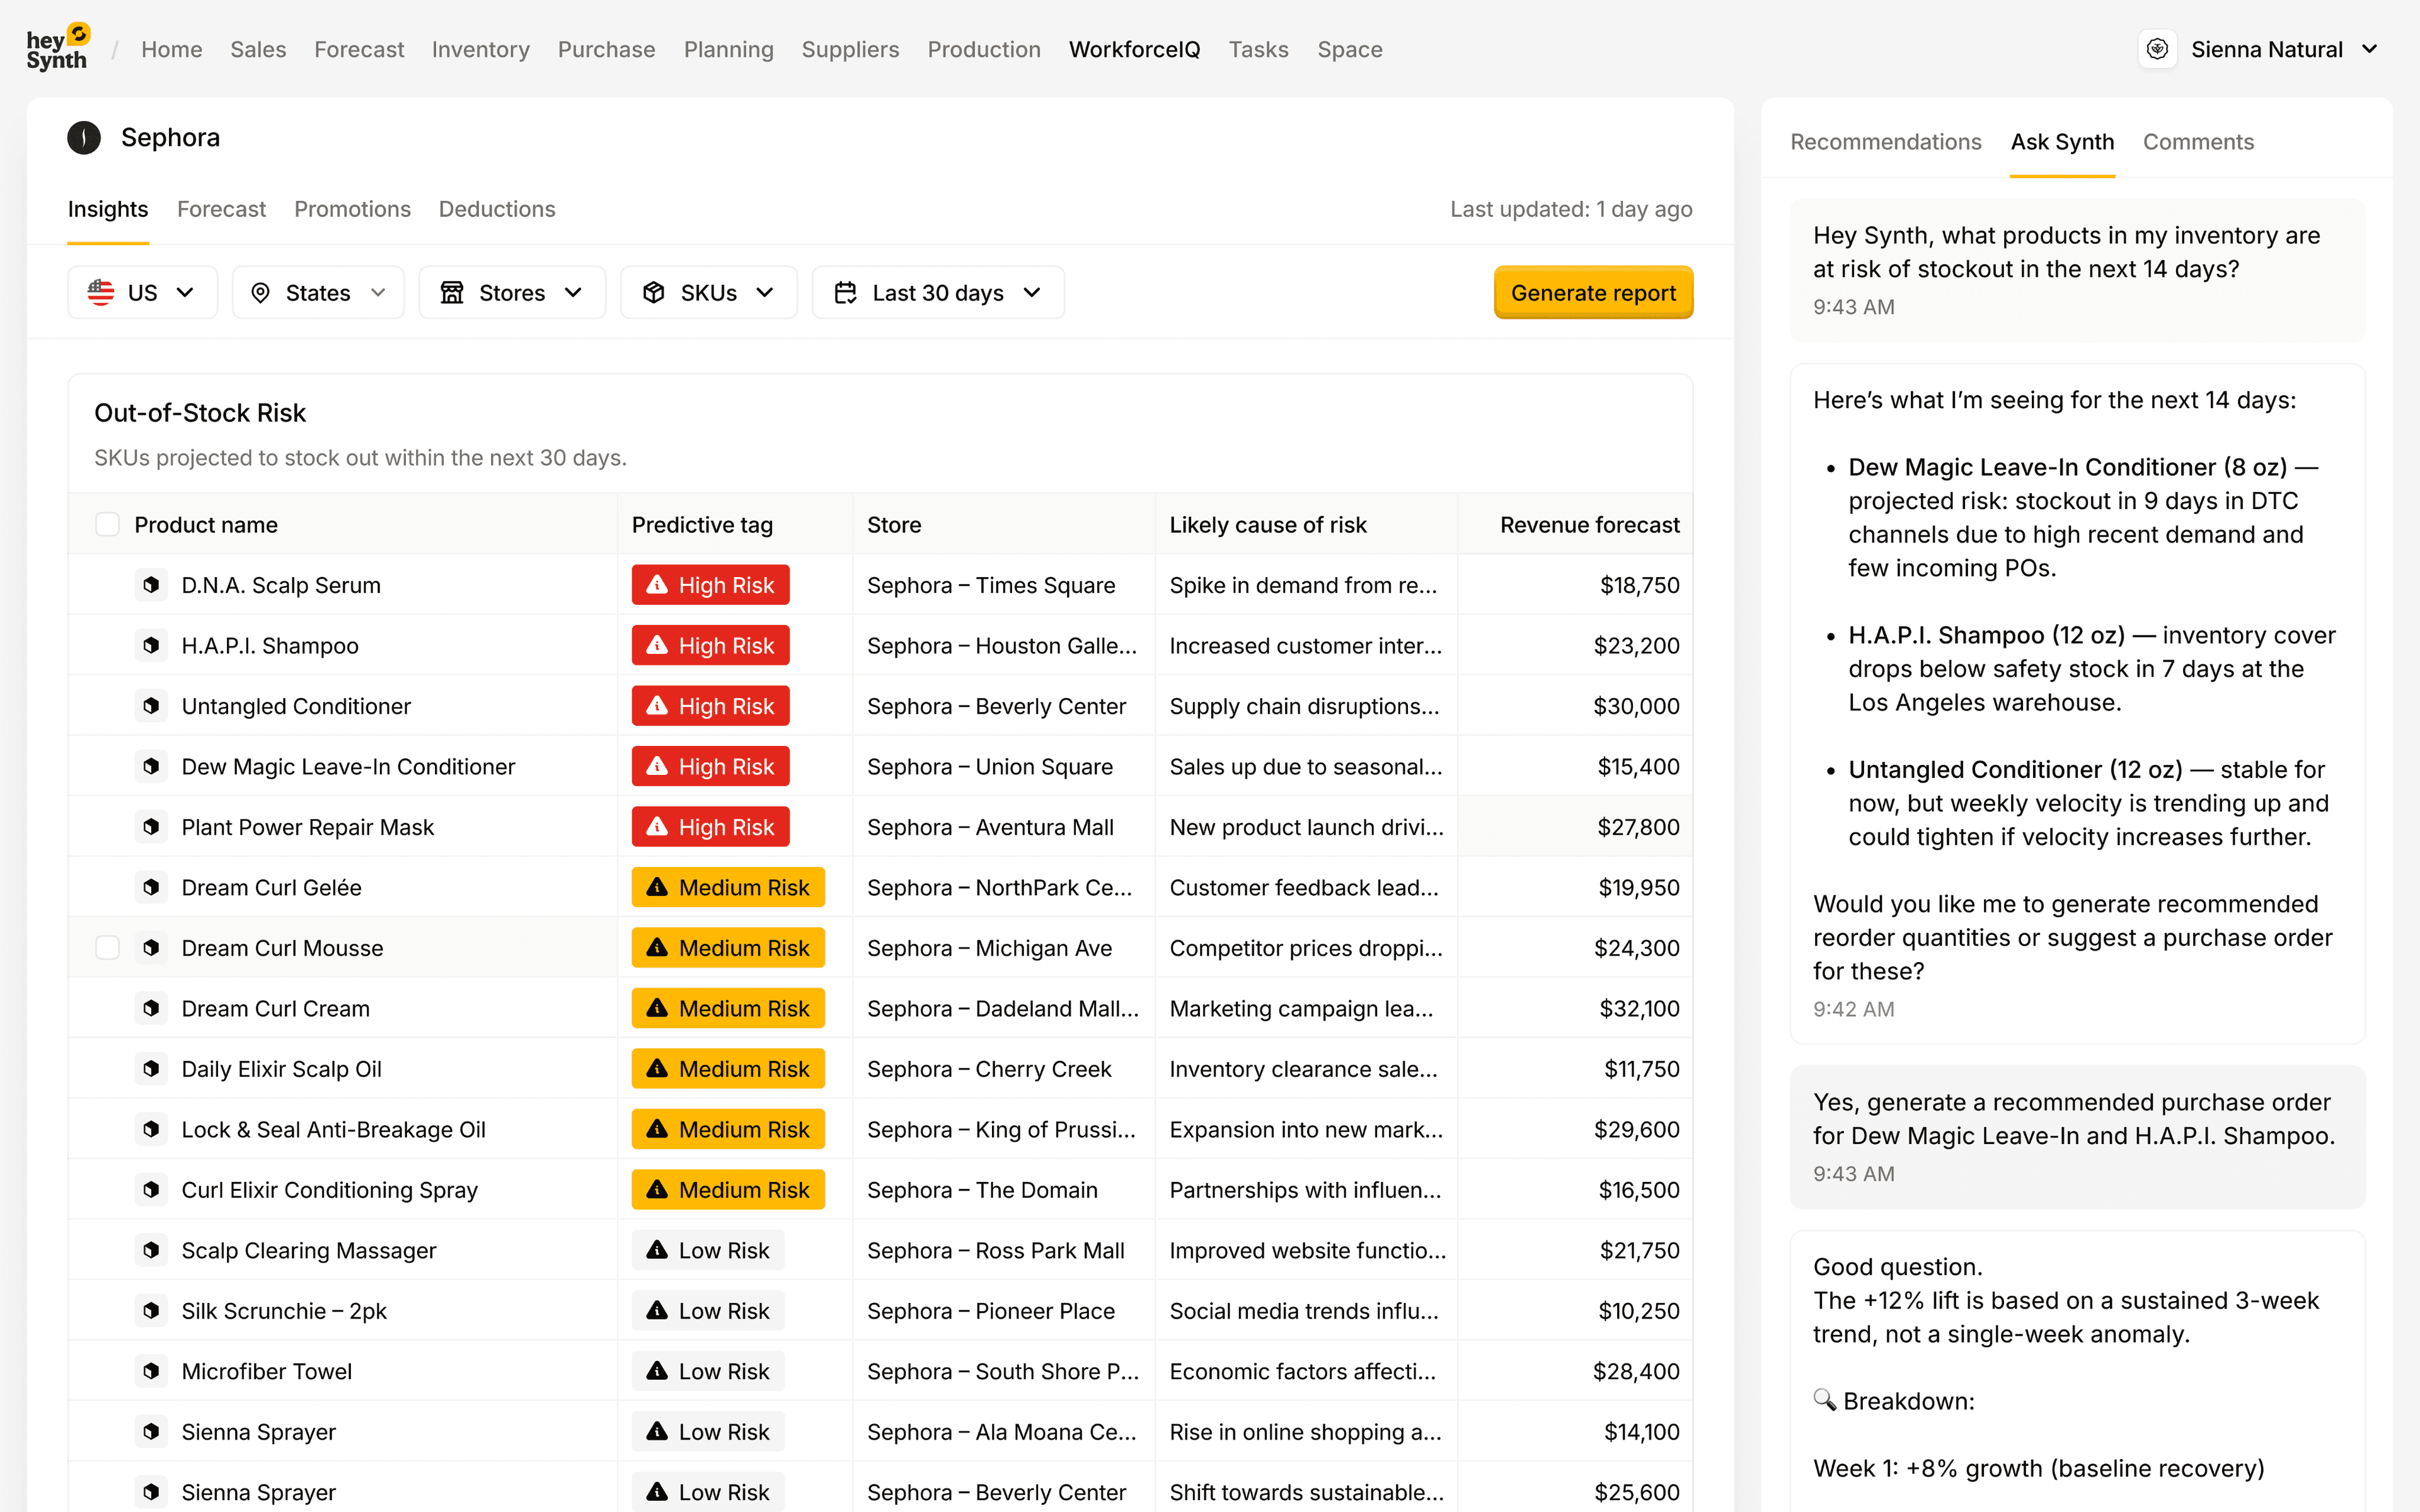Click the Sienna Natural account avatar icon
This screenshot has height=1512, width=2420.
(2157, 49)
